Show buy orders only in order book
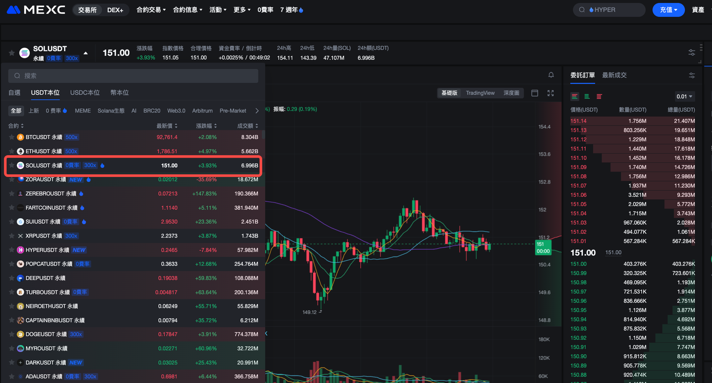The width and height of the screenshot is (712, 383). click(x=587, y=96)
